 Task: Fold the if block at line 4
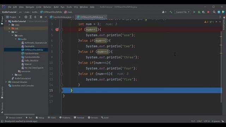click(x=62, y=30)
